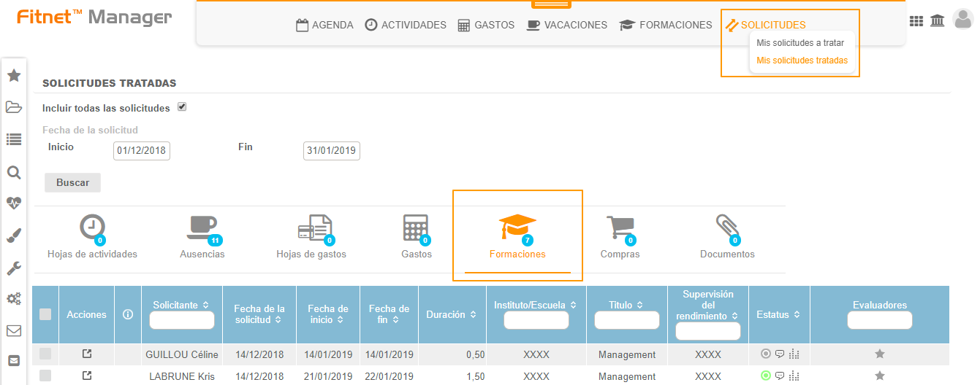Click the star favorites icon in left sidebar
980x385 pixels.
13,75
